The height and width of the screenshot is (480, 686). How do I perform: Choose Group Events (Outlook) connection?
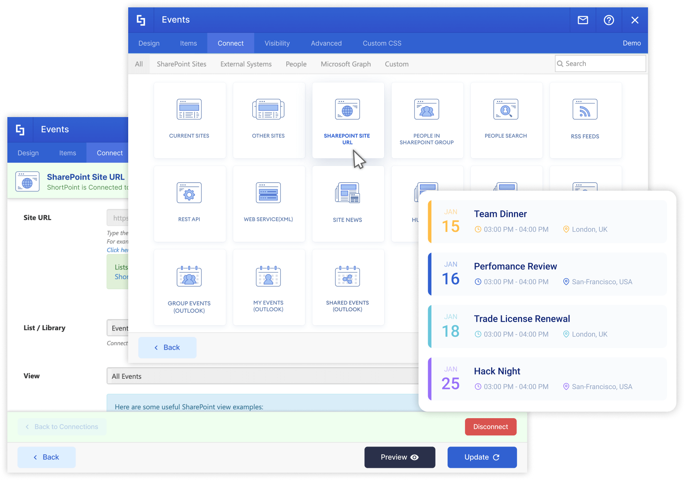(x=189, y=287)
